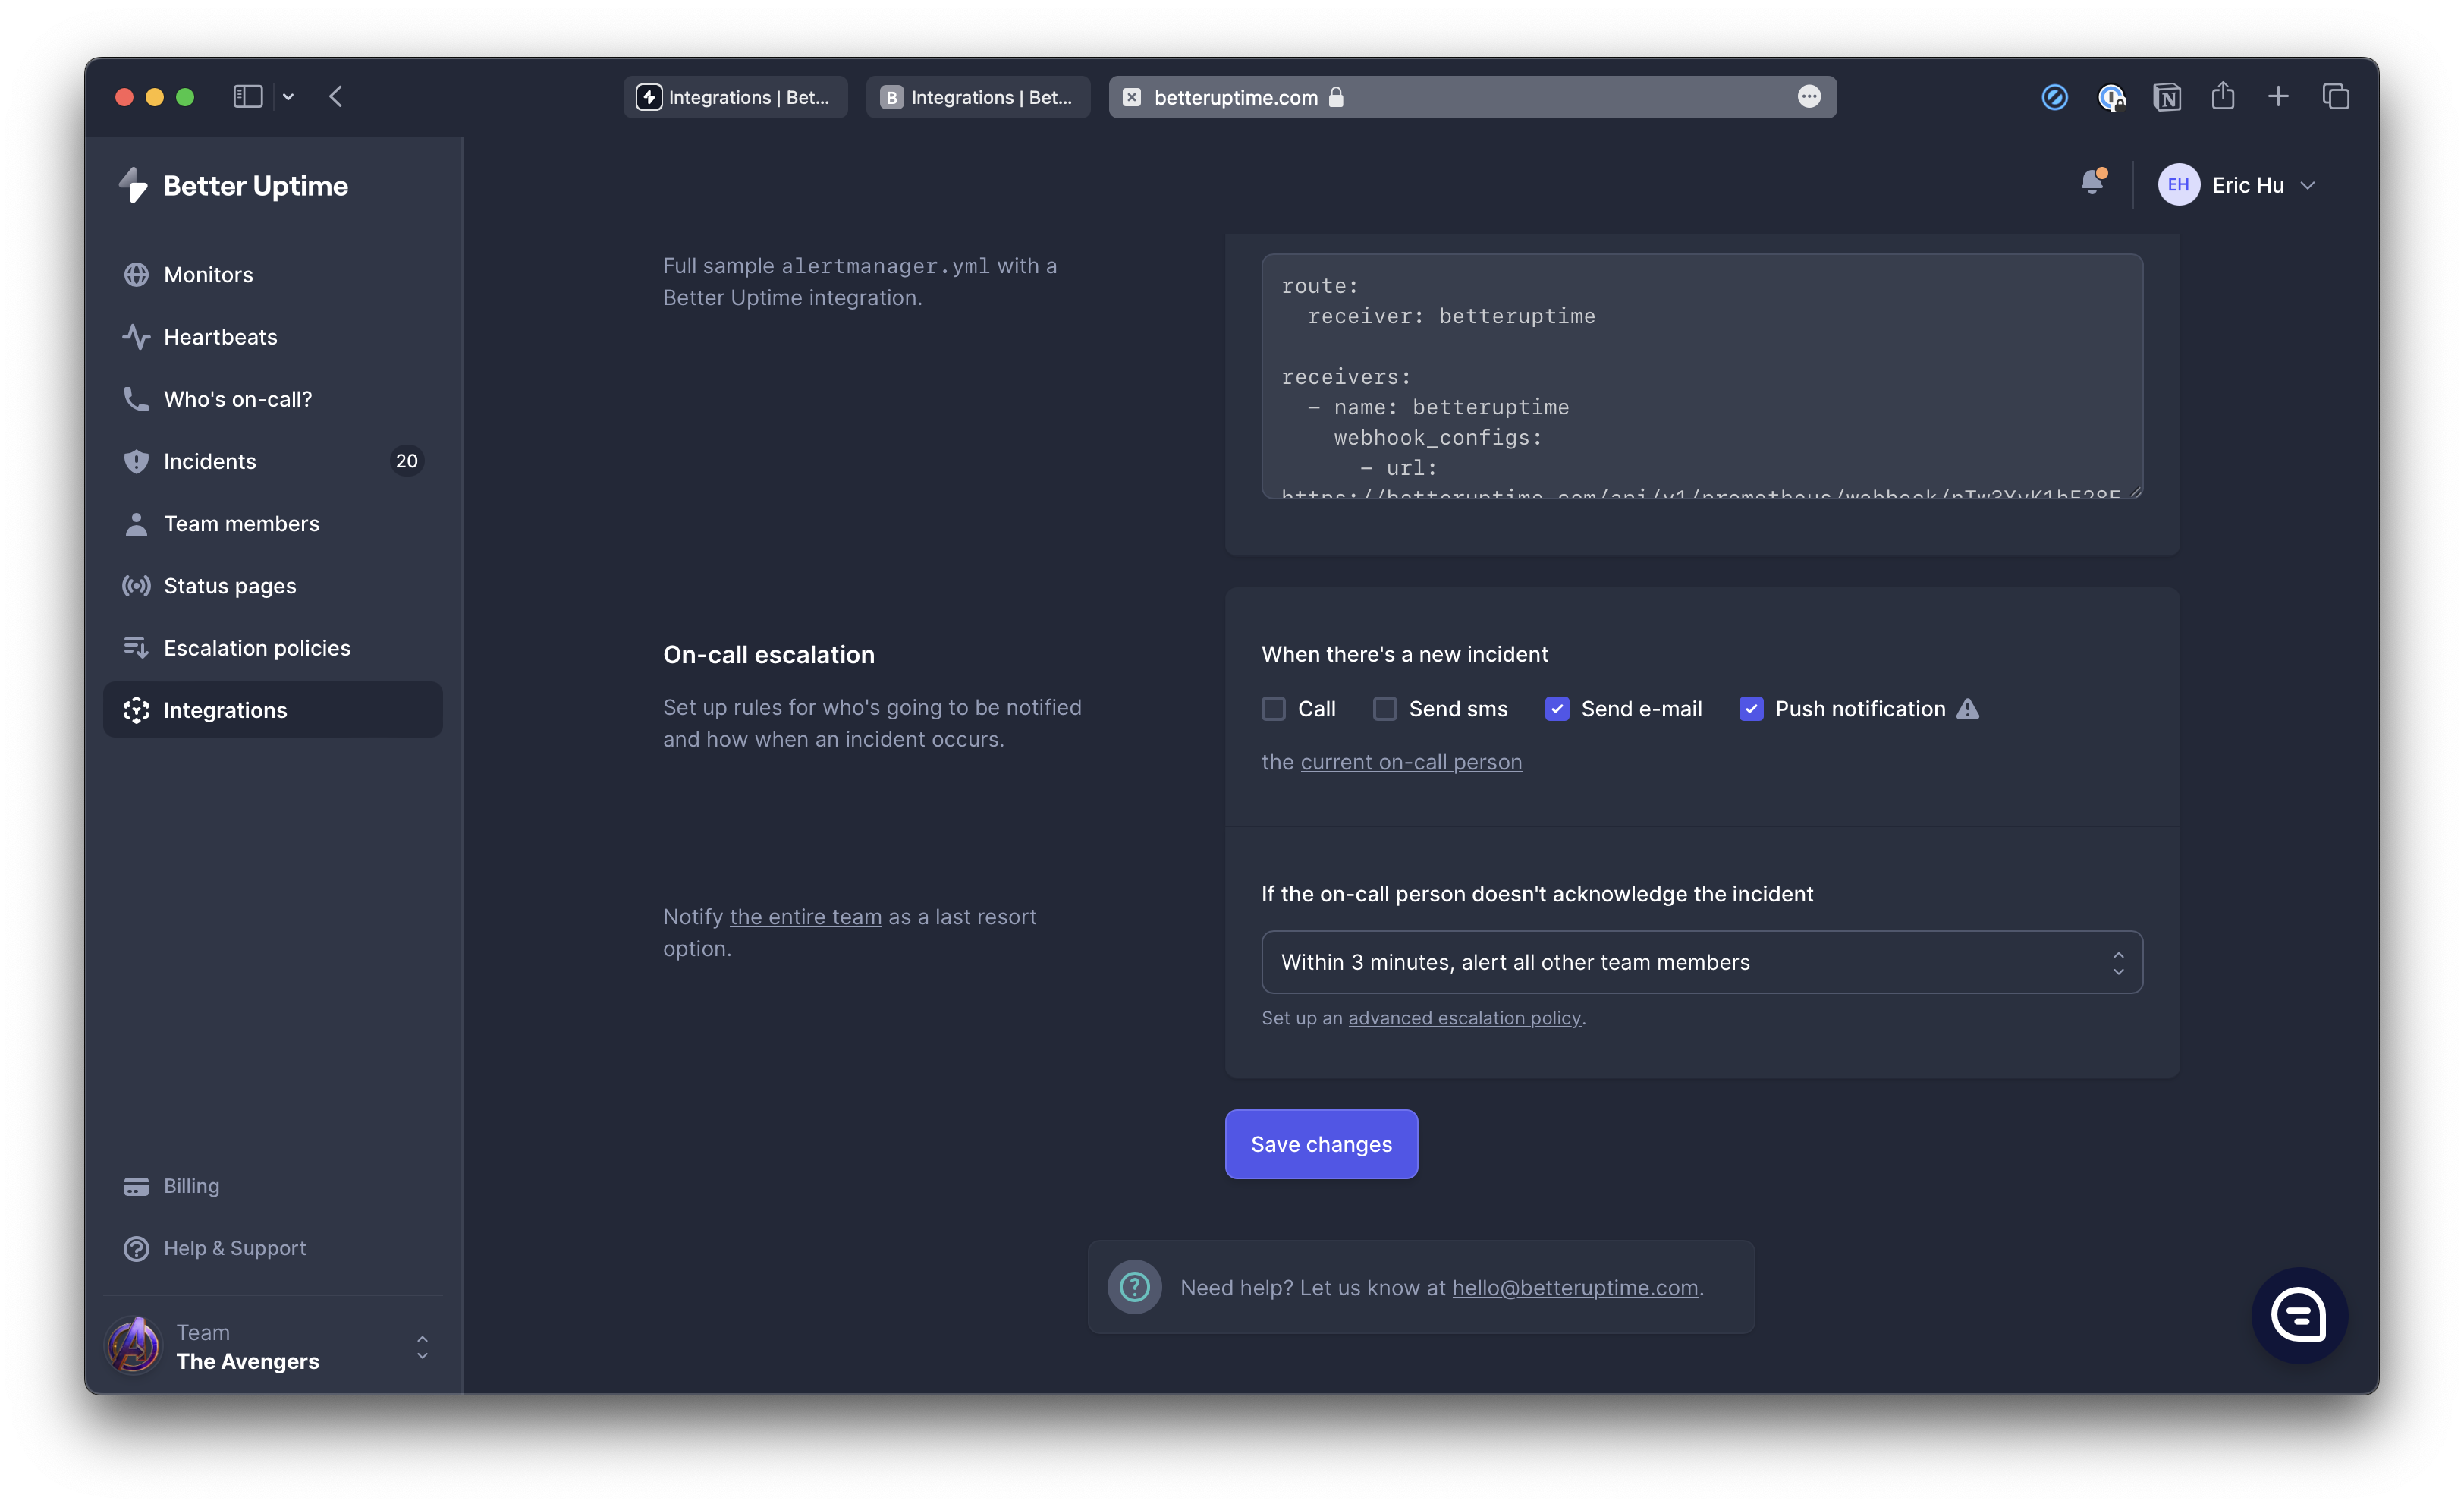Viewport: 2464px width, 1507px height.
Task: Click the Notion extension icon
Action: tap(2167, 97)
